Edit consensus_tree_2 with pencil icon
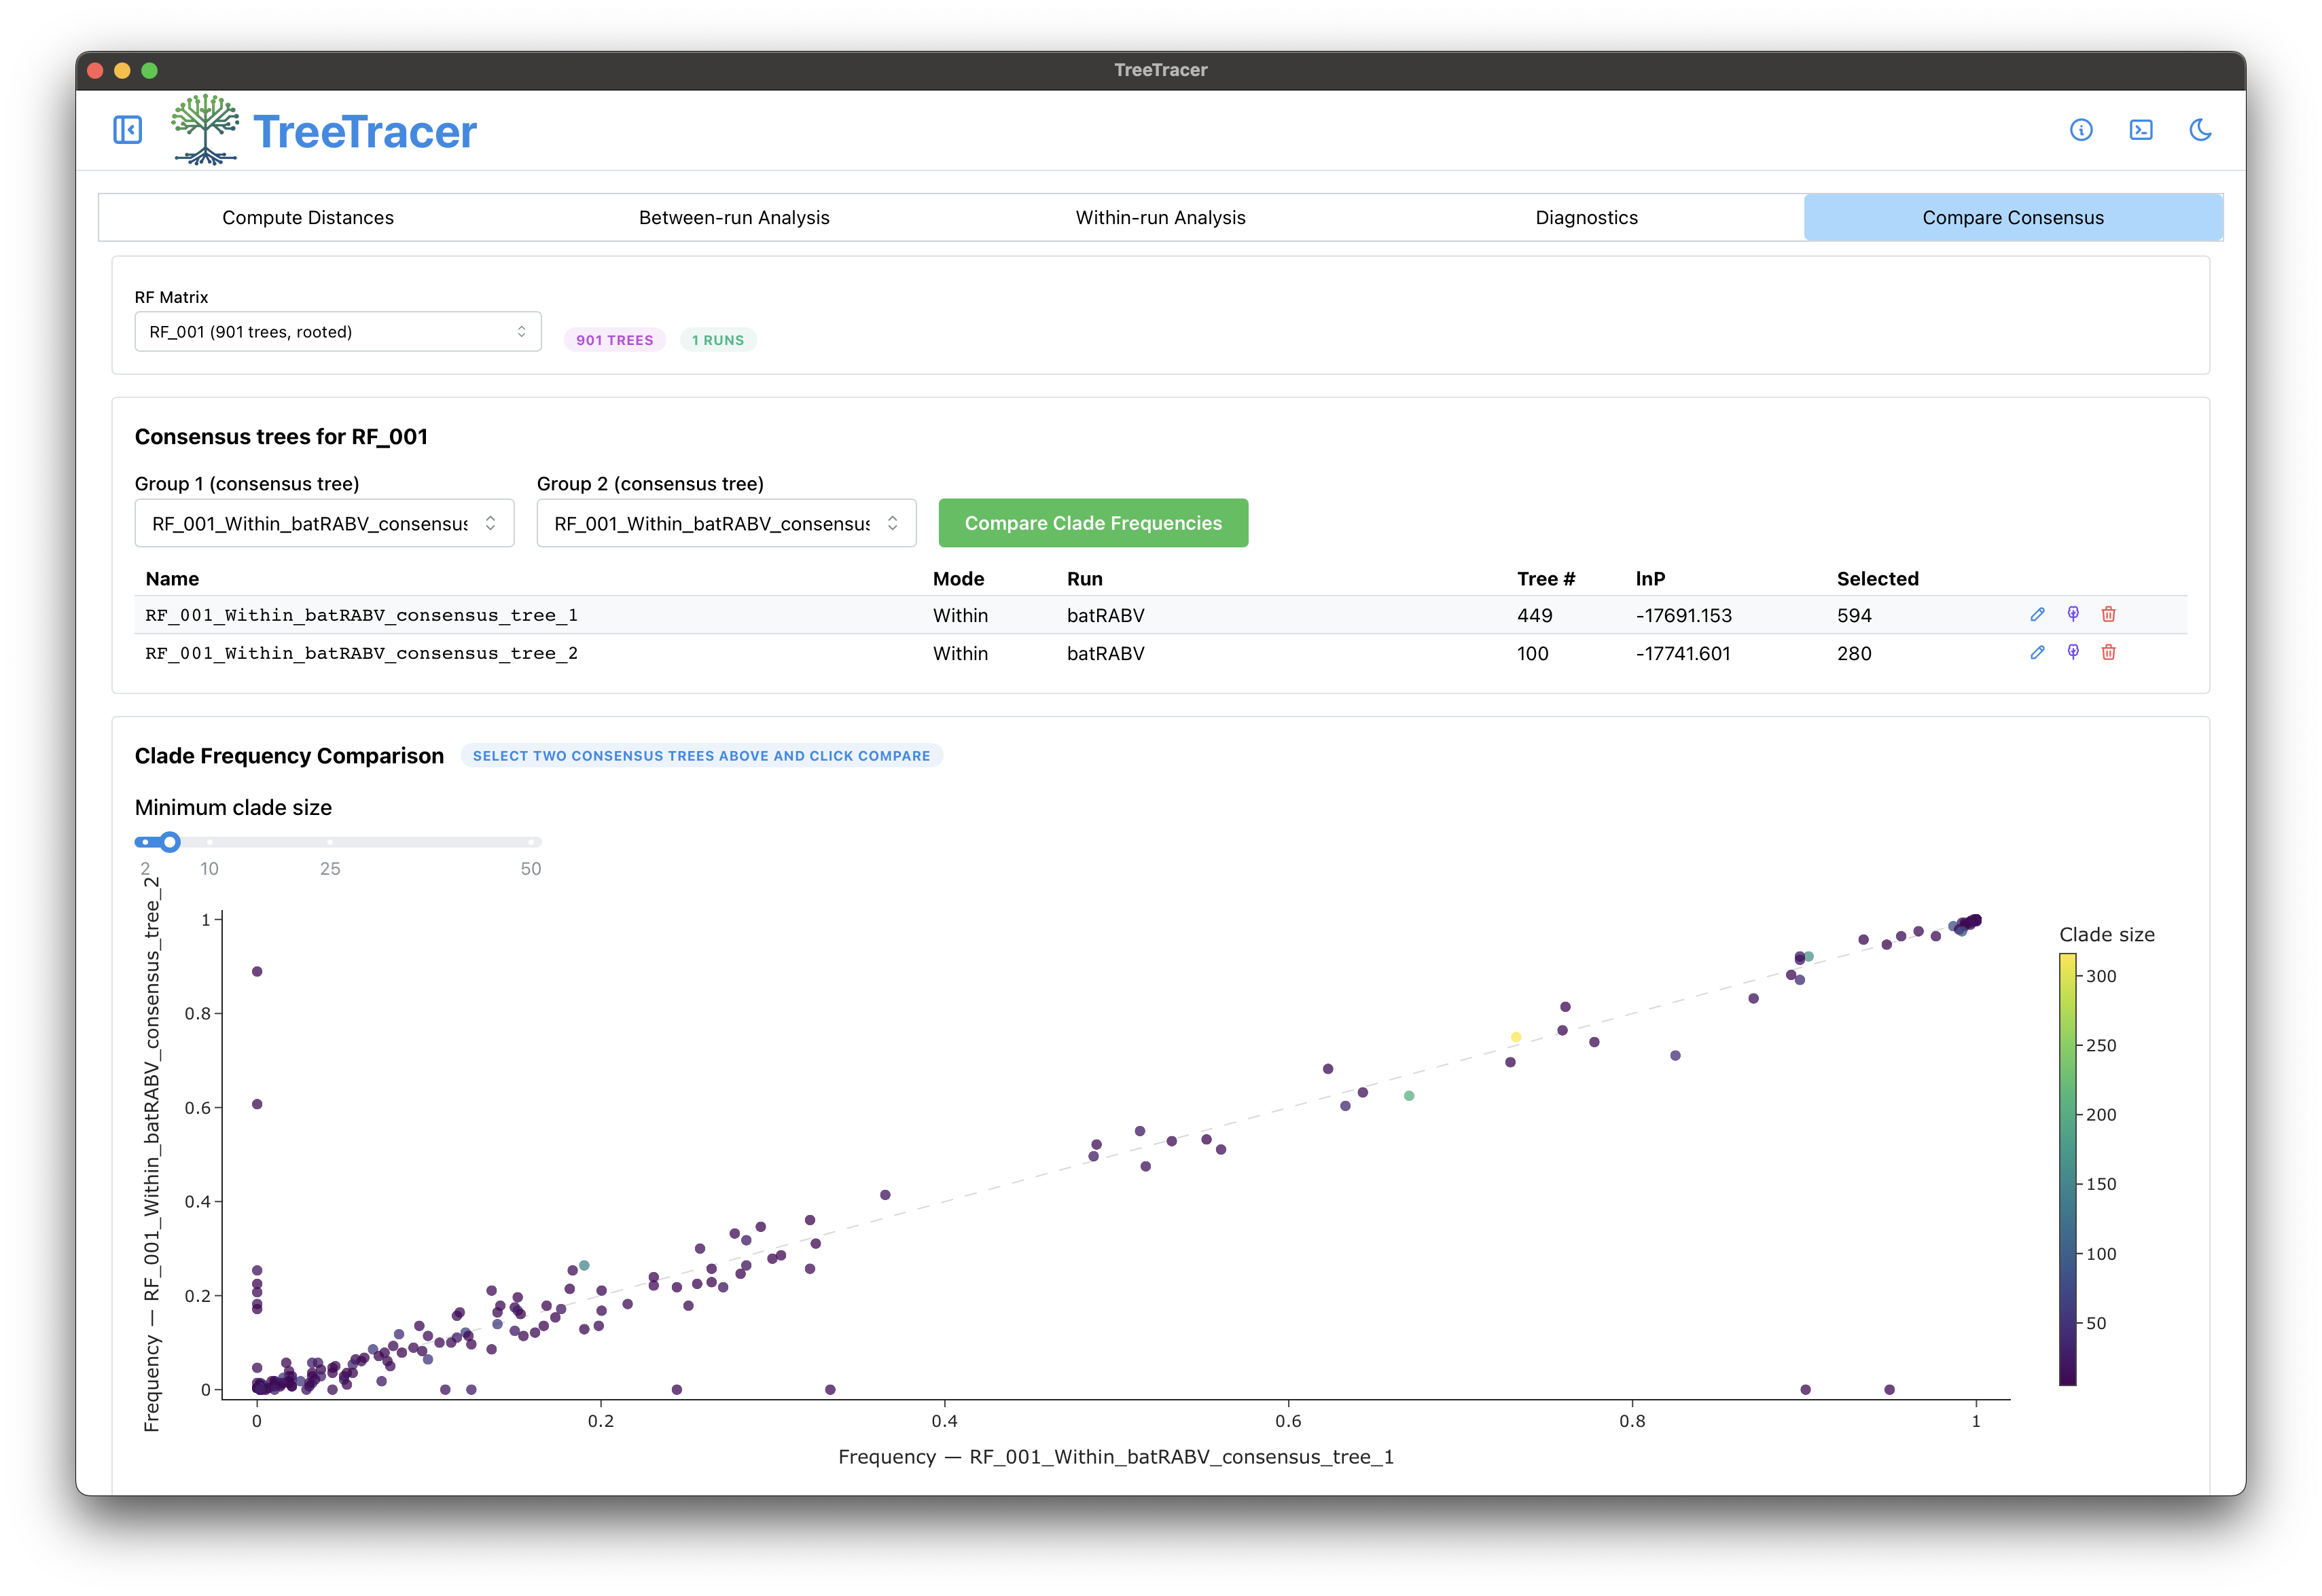Image resolution: width=2322 pixels, height=1596 pixels. point(2037,652)
